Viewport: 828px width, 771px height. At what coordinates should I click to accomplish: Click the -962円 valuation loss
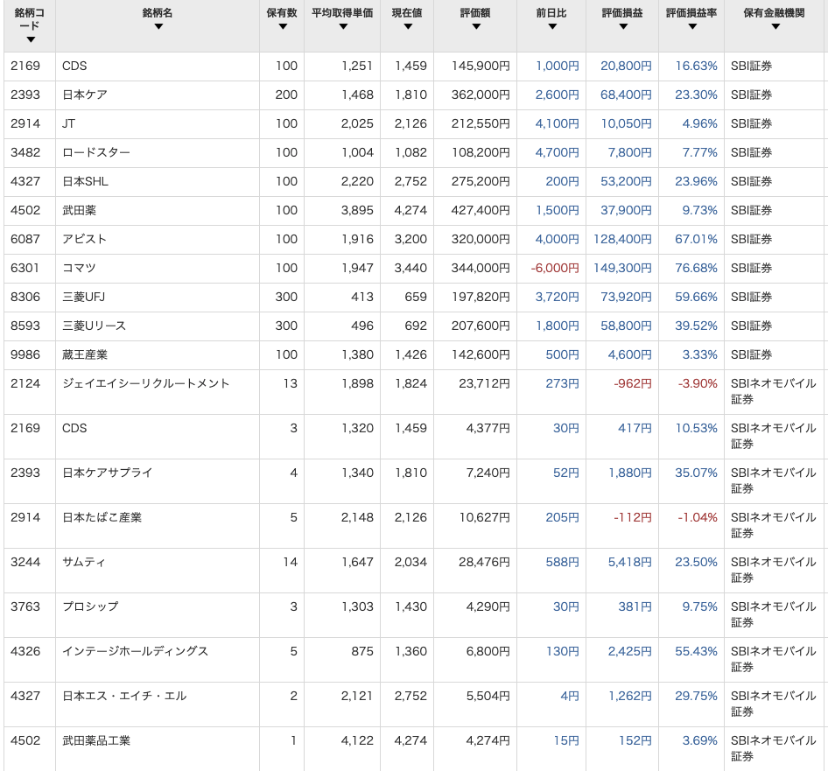tap(633, 383)
